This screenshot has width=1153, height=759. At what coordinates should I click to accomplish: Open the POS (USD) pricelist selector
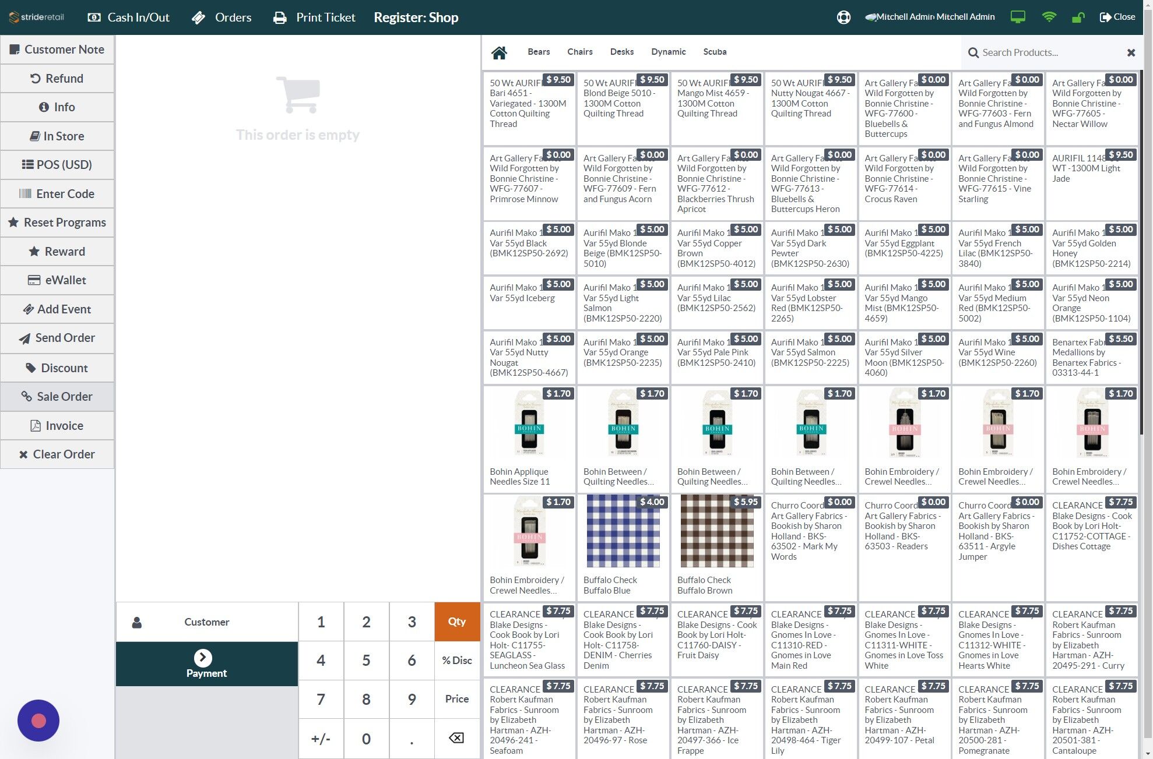point(57,165)
